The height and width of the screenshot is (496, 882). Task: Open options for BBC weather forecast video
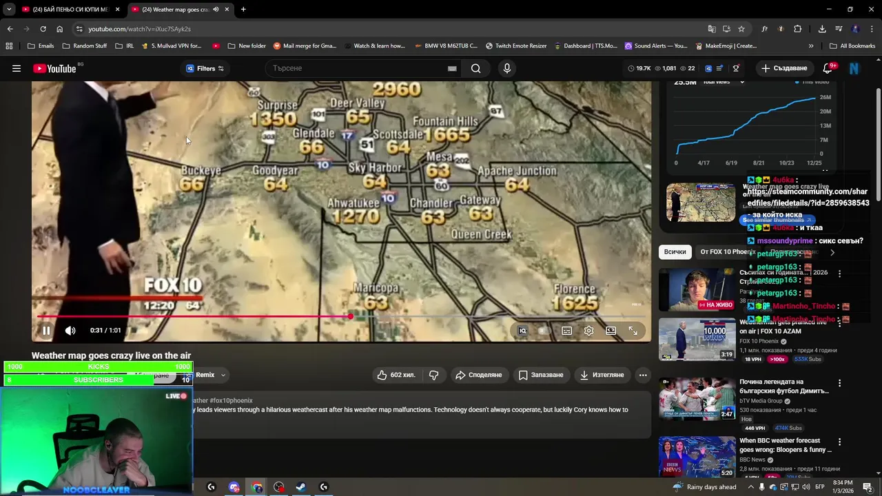click(x=839, y=442)
